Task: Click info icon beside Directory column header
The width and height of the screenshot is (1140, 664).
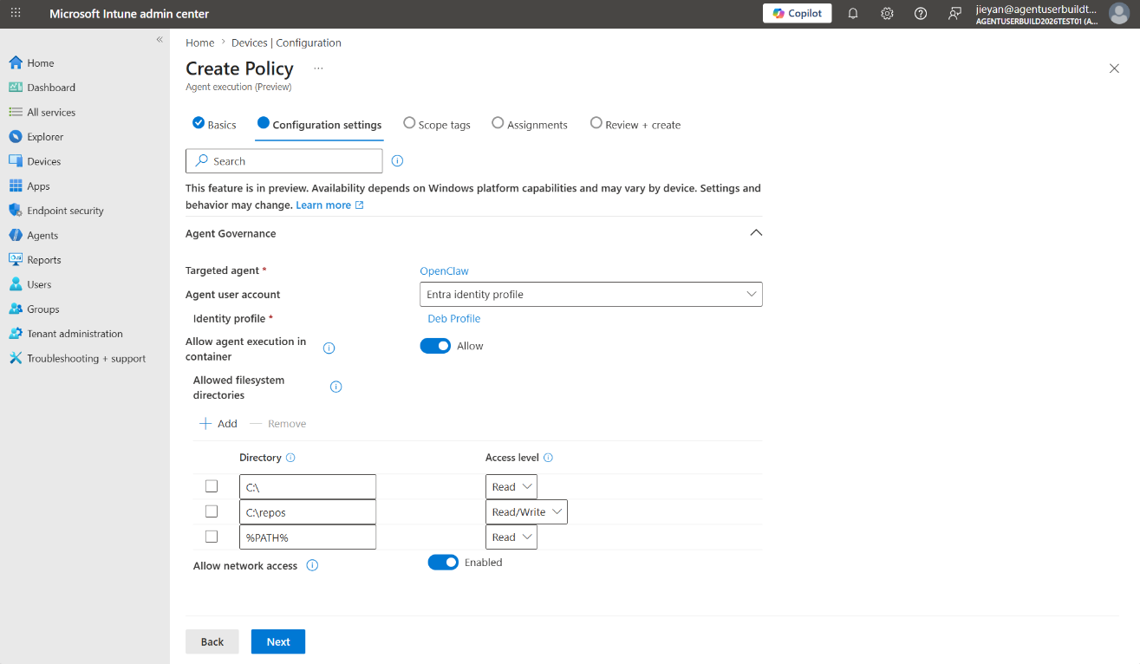Action: (x=290, y=458)
